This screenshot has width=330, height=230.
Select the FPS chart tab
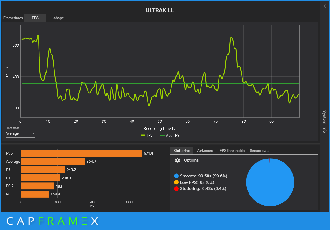[x=35, y=18]
